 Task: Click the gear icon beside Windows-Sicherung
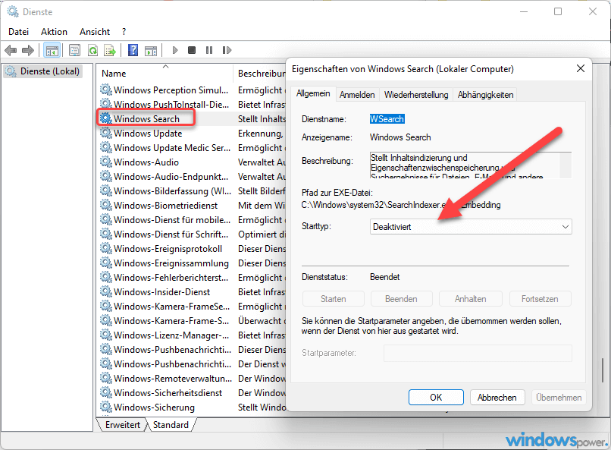pyautogui.click(x=105, y=407)
